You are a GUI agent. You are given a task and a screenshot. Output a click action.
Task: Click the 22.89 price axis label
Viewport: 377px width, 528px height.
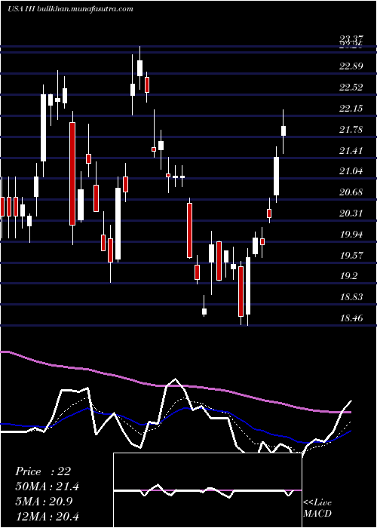tap(351, 66)
